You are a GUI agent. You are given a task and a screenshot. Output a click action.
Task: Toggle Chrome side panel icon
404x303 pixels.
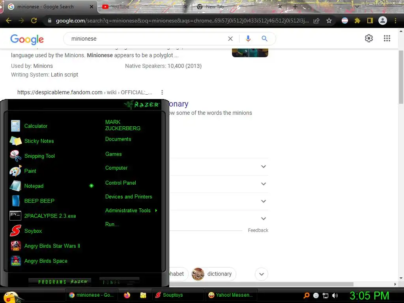[x=370, y=21]
